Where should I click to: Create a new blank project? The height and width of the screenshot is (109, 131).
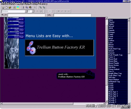(7, 8)
